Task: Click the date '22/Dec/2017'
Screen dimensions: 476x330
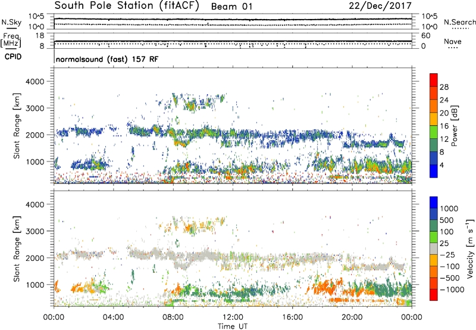Action: coord(380,6)
